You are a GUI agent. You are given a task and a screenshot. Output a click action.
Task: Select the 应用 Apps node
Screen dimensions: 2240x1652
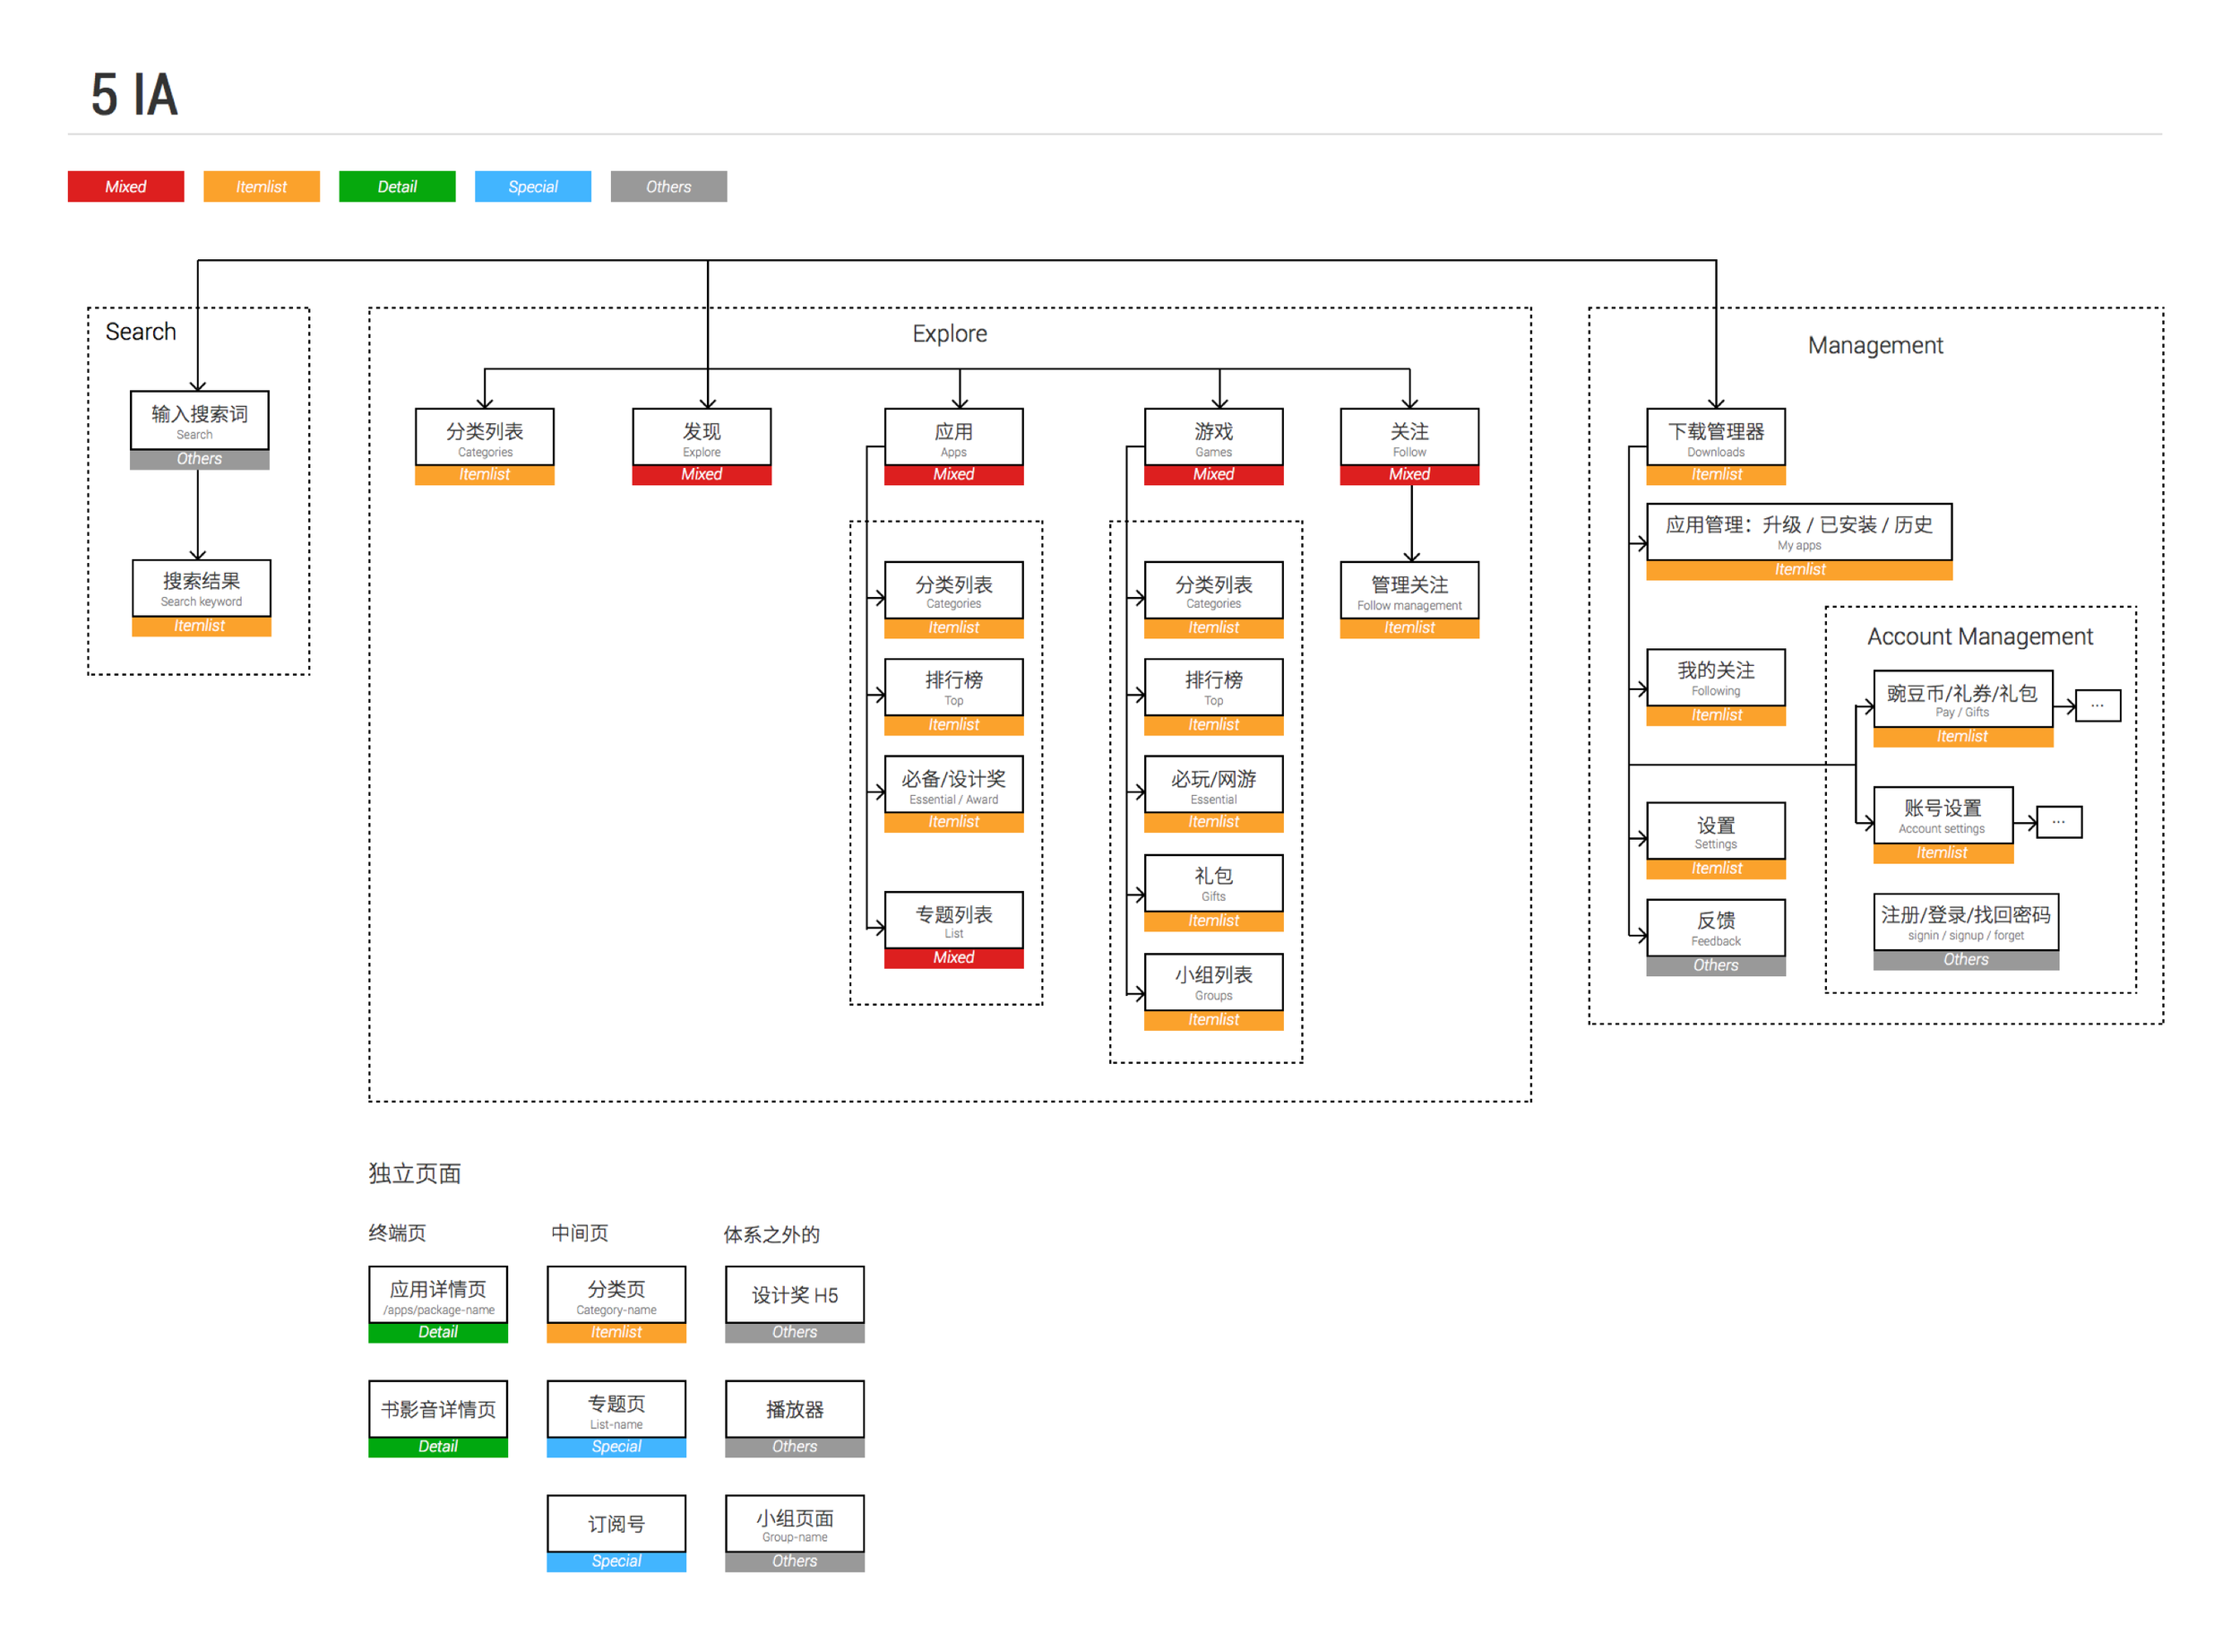click(952, 437)
